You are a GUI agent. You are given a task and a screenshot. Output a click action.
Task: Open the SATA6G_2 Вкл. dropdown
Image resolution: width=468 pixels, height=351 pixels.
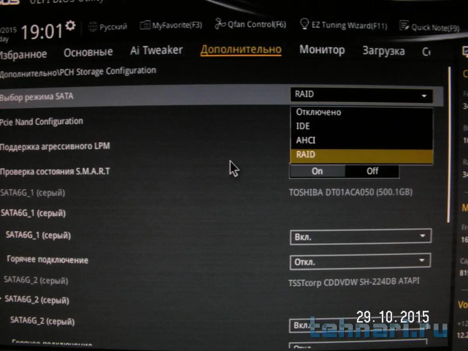[358, 326]
